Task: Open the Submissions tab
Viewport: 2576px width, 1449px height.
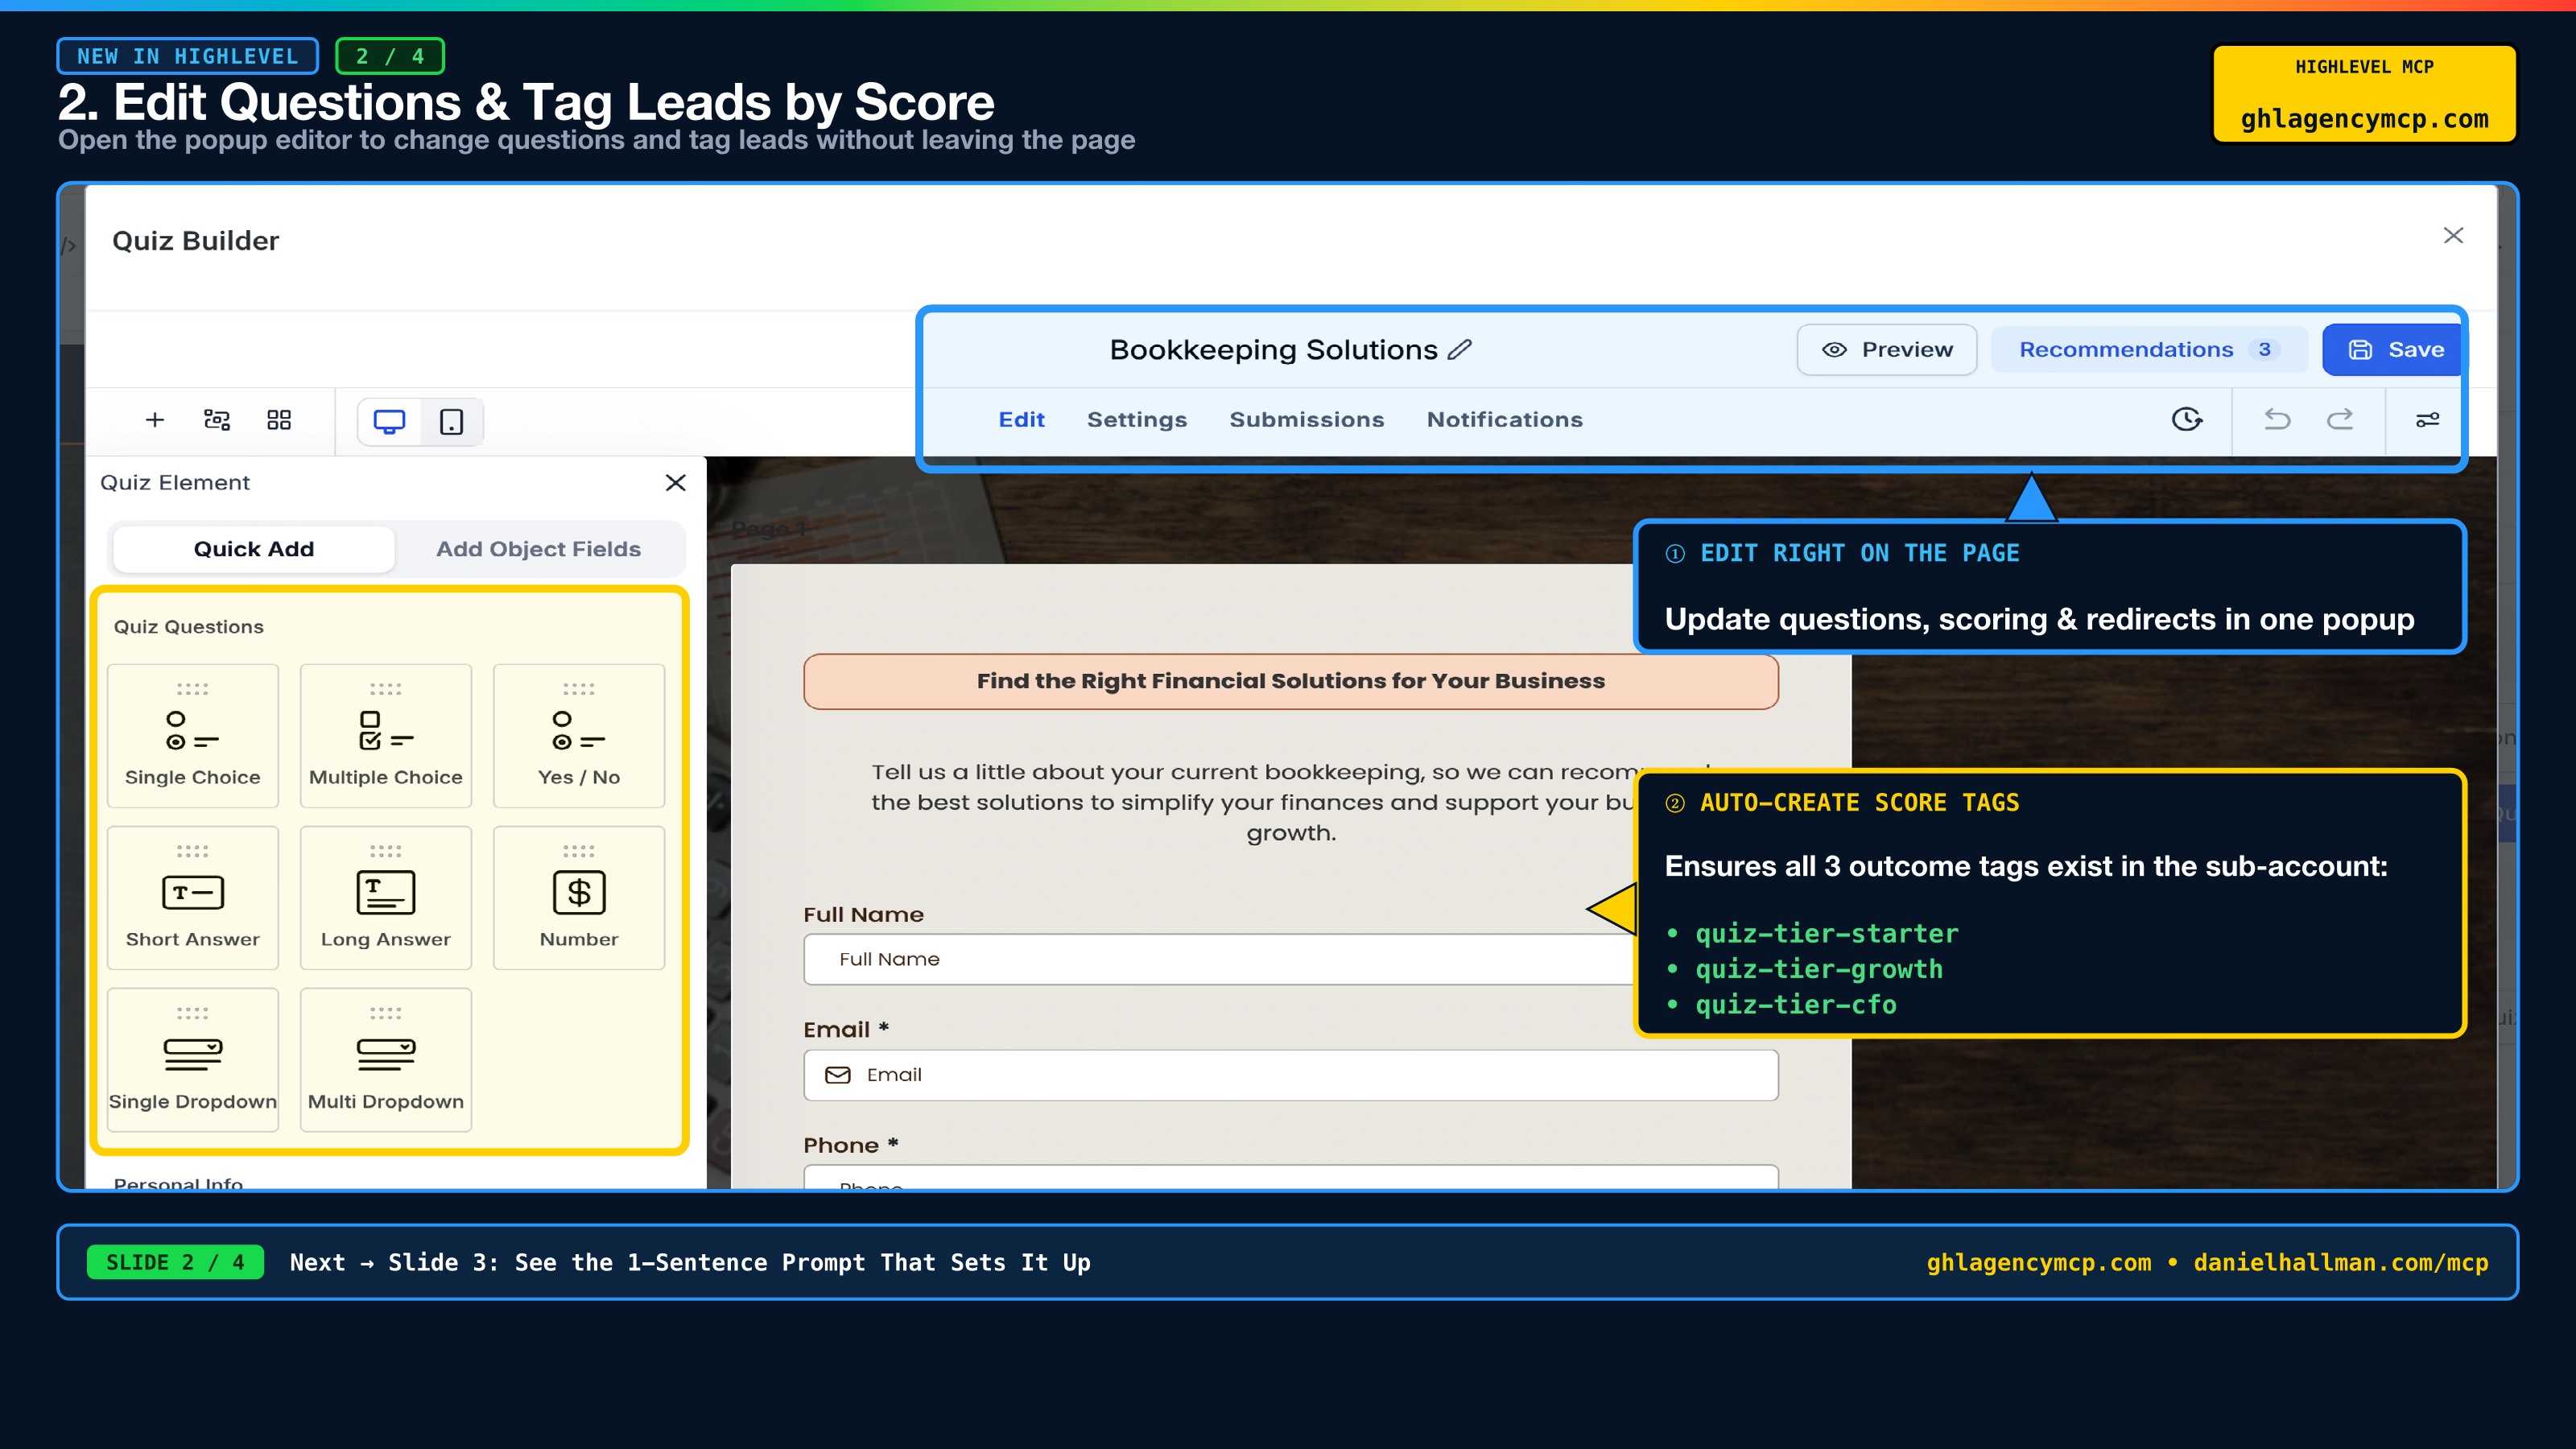Action: 1306,419
